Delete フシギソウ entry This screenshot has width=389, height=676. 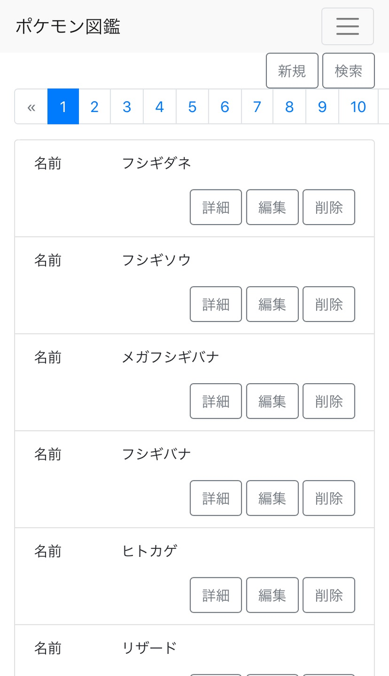click(328, 304)
